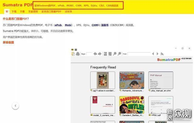Toggle the Match case search icon
This screenshot has width=194, height=123.
tap(162, 54)
